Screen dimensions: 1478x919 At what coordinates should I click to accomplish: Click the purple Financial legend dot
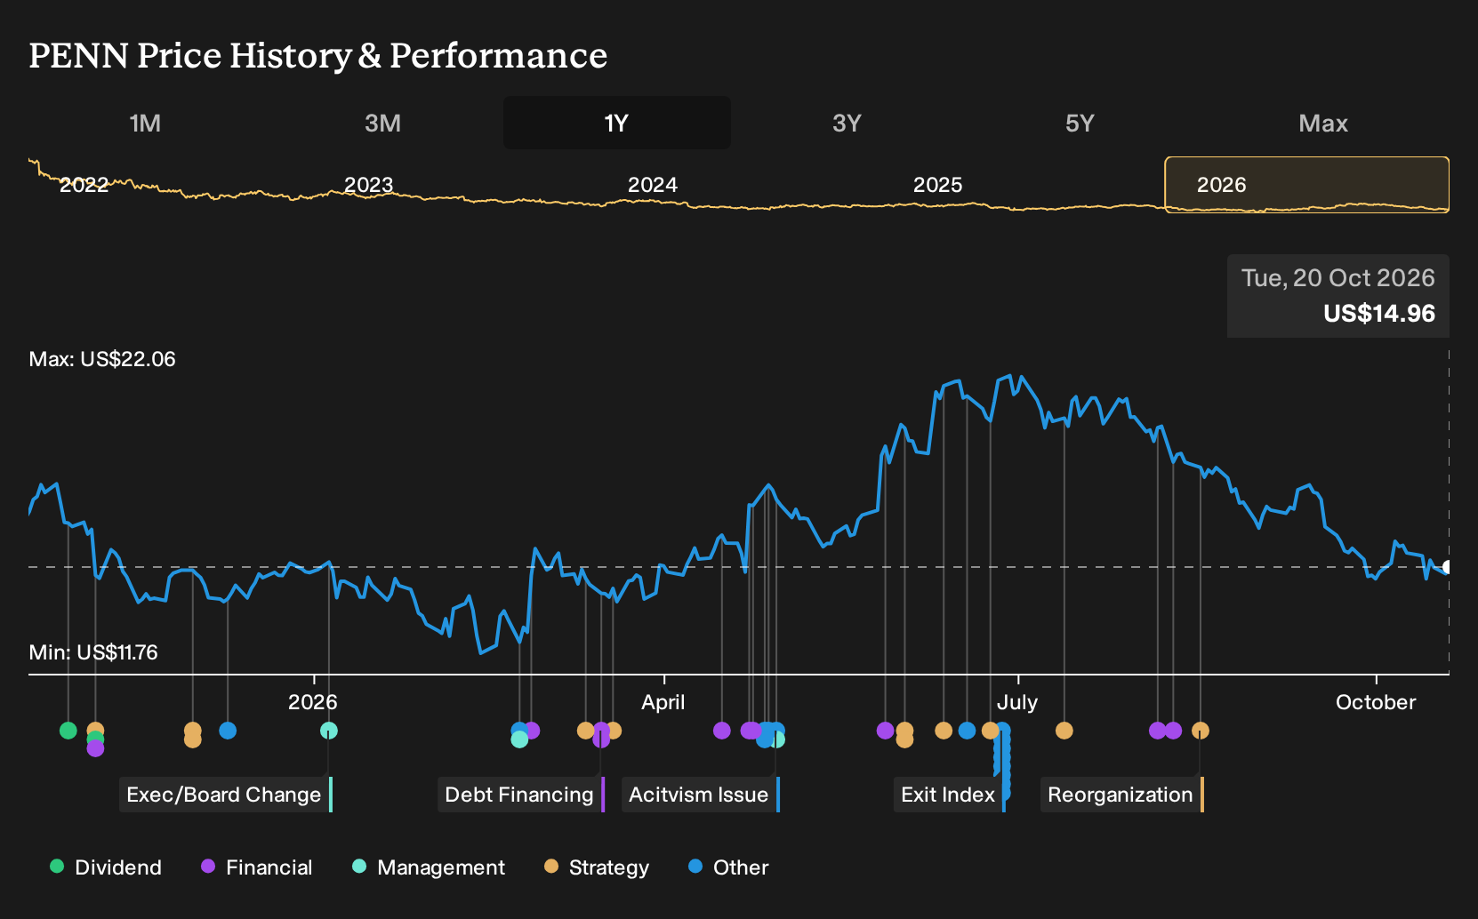[208, 867]
